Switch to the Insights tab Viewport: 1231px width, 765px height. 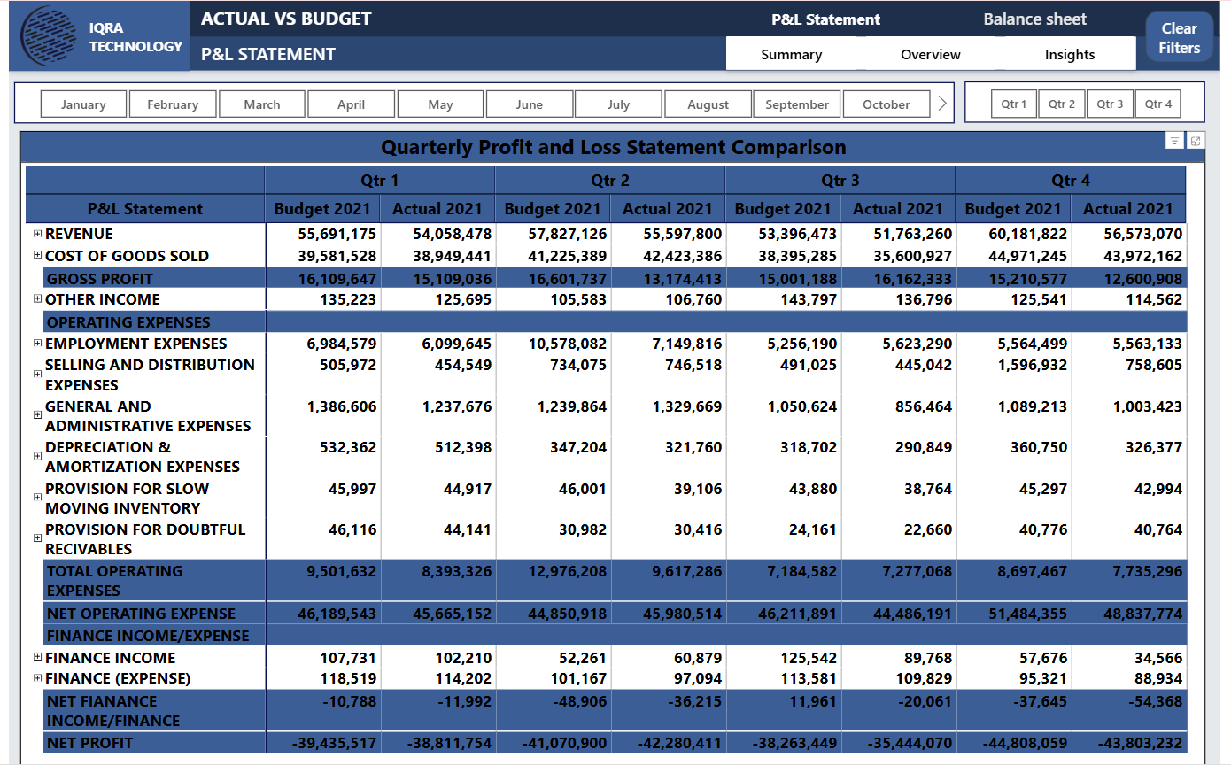[x=1069, y=54]
